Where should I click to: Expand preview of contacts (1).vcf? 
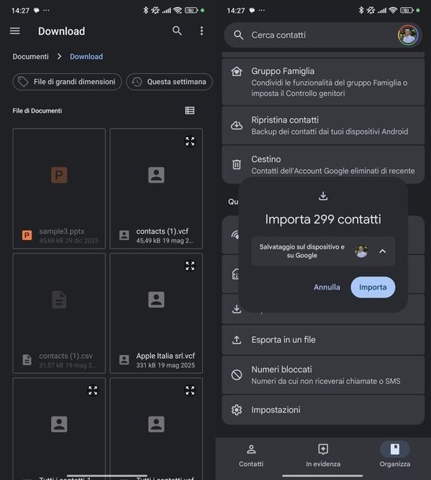[190, 142]
